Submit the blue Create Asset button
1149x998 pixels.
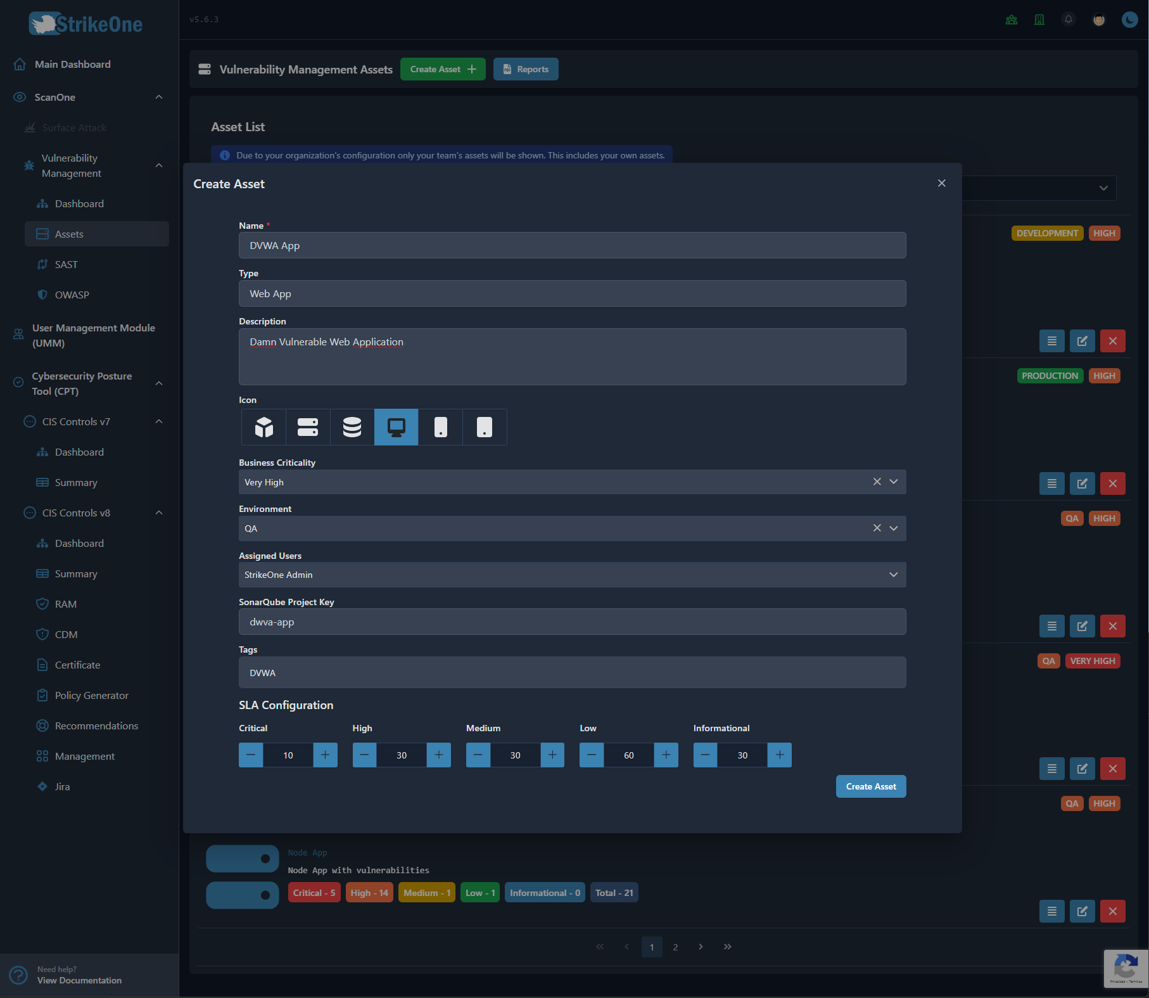coord(871,786)
